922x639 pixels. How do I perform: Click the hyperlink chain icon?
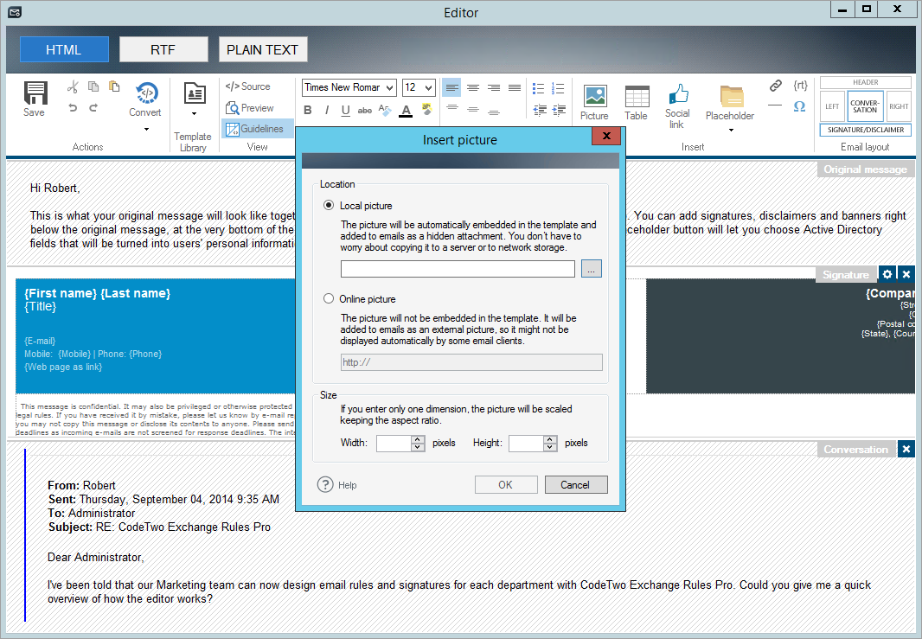776,86
